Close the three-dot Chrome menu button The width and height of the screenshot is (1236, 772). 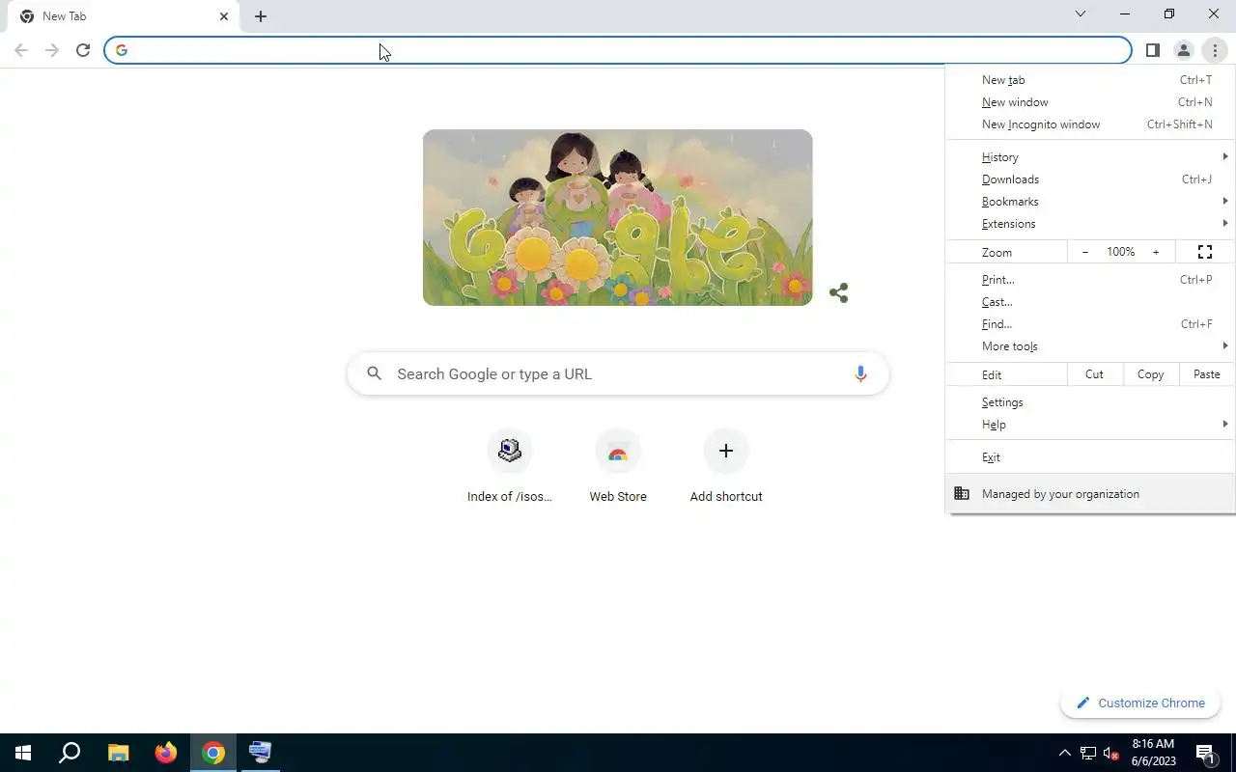point(1215,50)
